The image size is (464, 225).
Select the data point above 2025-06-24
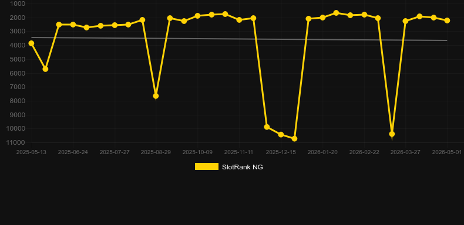point(73,25)
